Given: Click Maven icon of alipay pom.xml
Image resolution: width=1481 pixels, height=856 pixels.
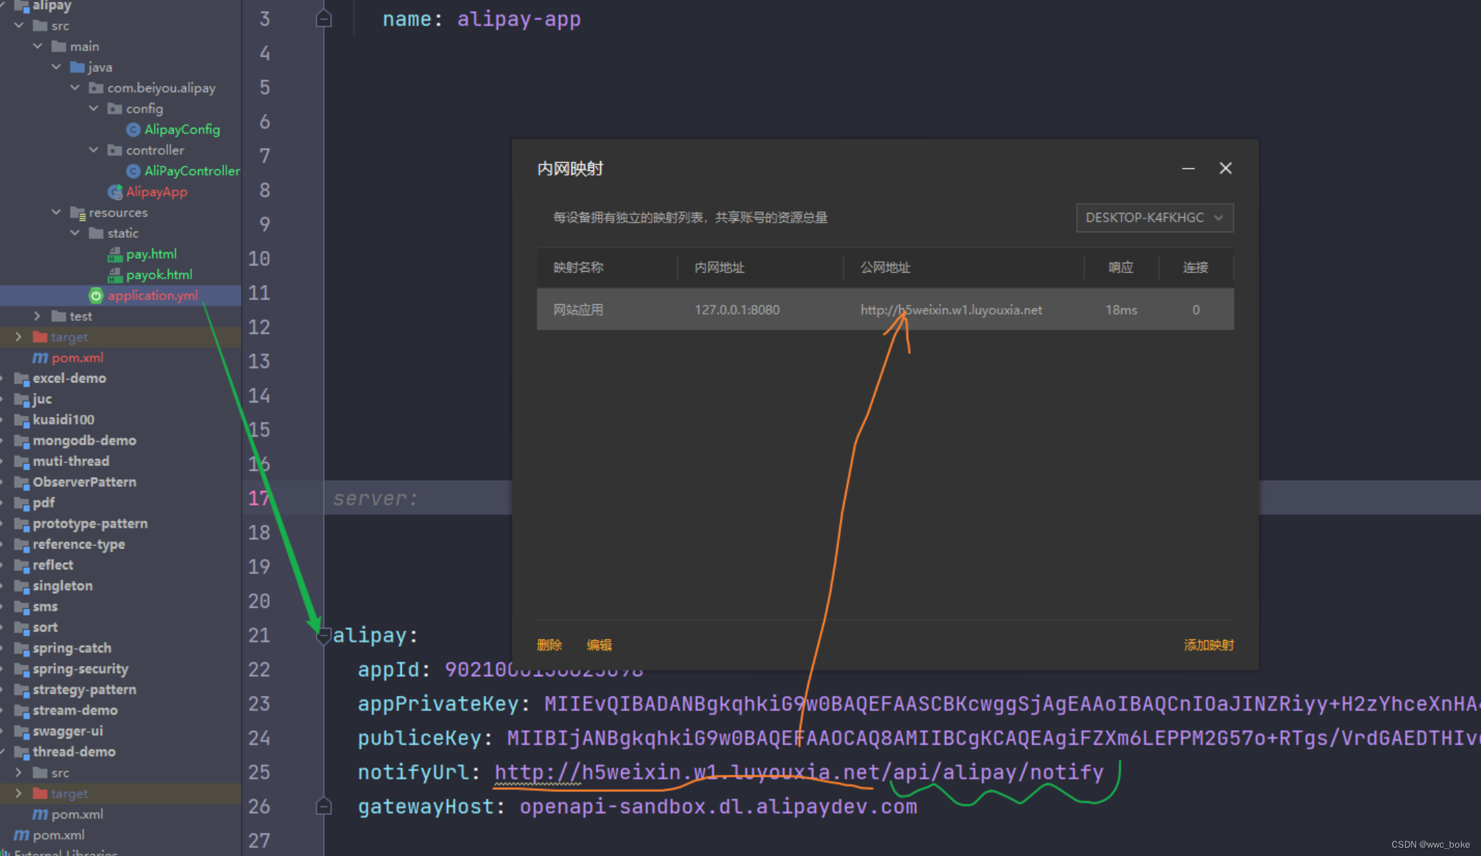Looking at the screenshot, I should pos(40,357).
